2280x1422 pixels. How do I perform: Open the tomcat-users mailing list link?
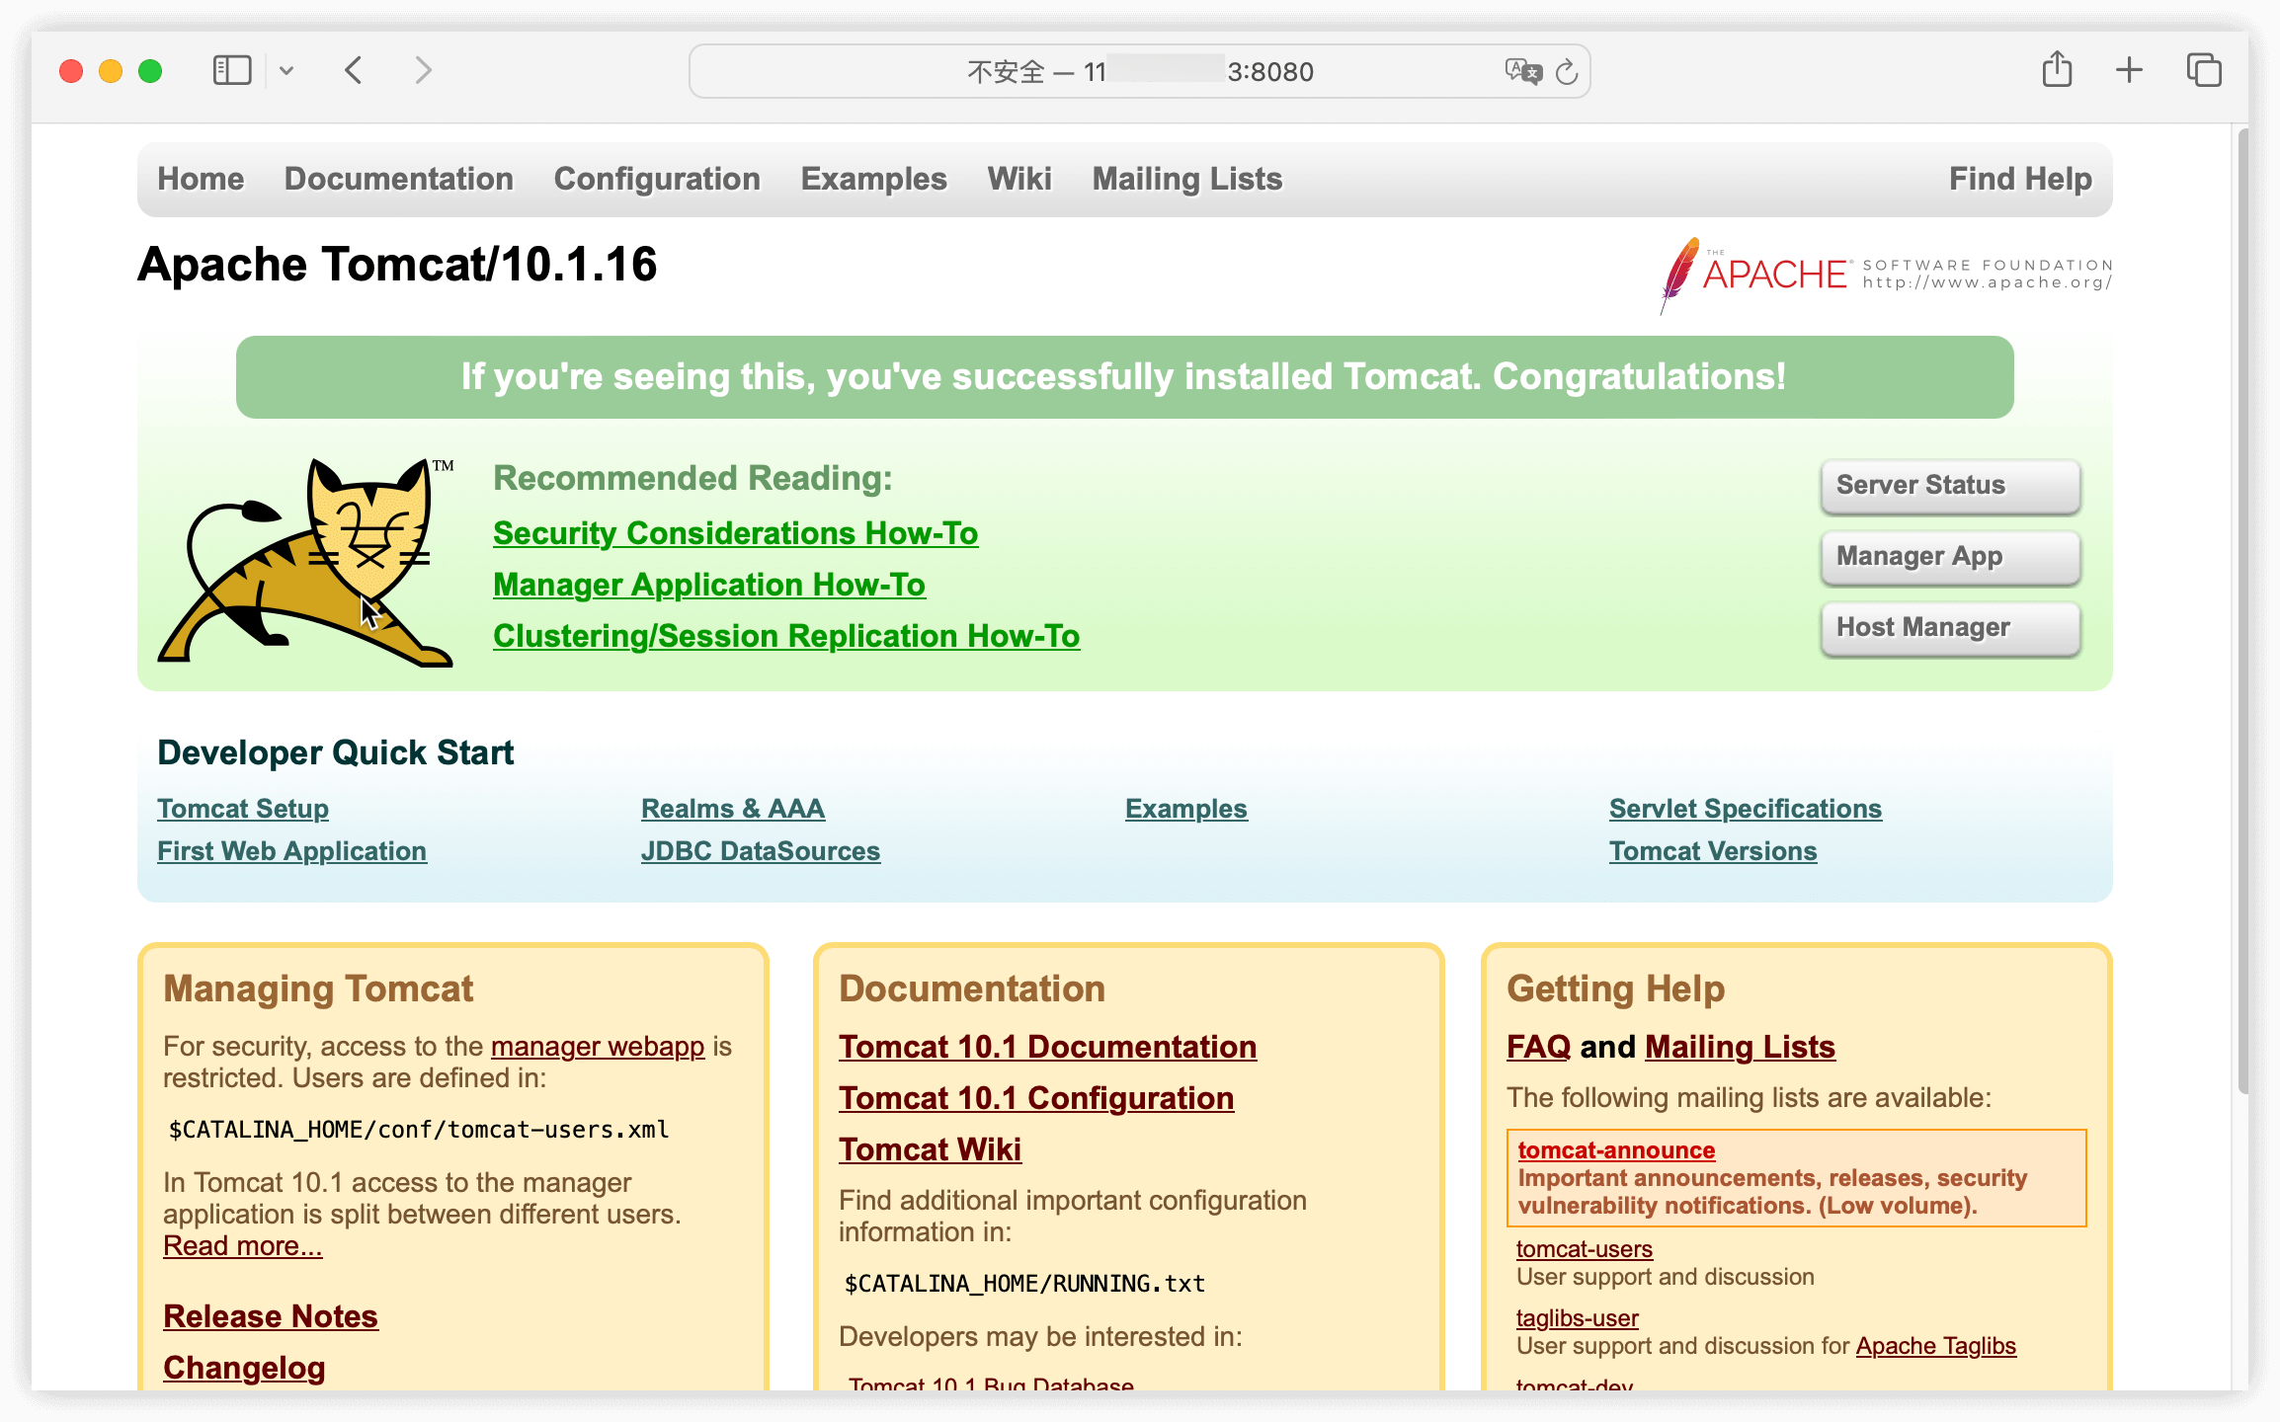point(1585,1249)
